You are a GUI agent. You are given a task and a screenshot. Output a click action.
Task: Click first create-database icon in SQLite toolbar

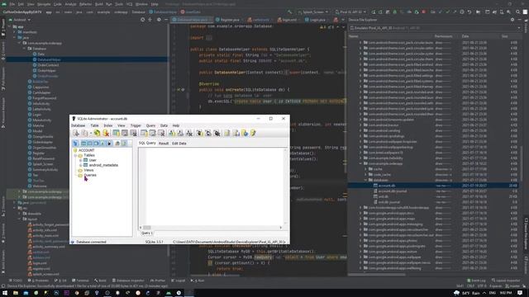click(x=75, y=134)
